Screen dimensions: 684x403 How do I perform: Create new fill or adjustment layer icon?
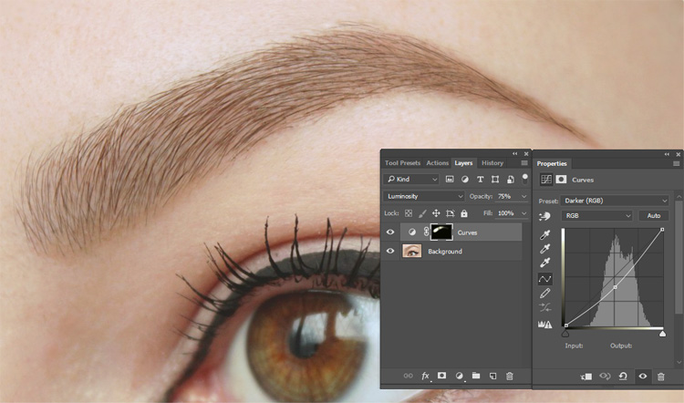coord(459,376)
